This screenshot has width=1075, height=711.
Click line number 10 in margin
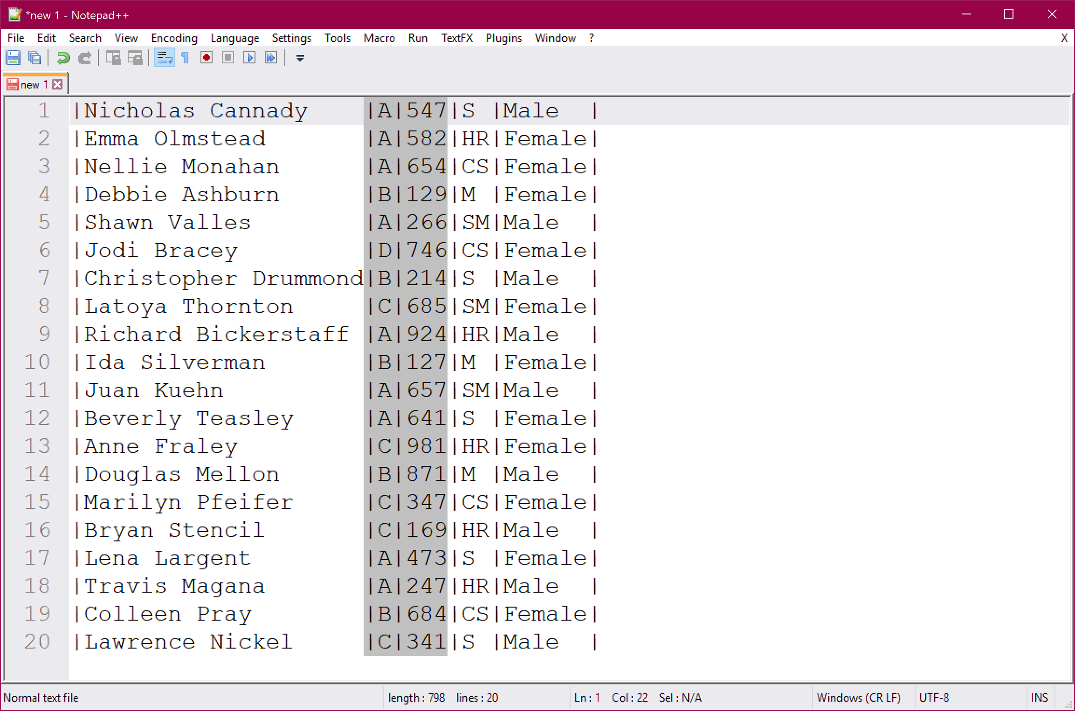tap(37, 362)
